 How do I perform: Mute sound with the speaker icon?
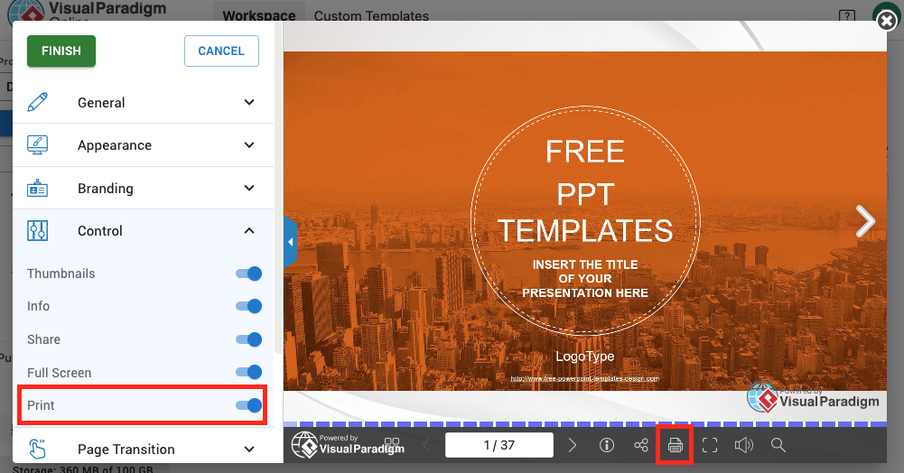pos(743,445)
